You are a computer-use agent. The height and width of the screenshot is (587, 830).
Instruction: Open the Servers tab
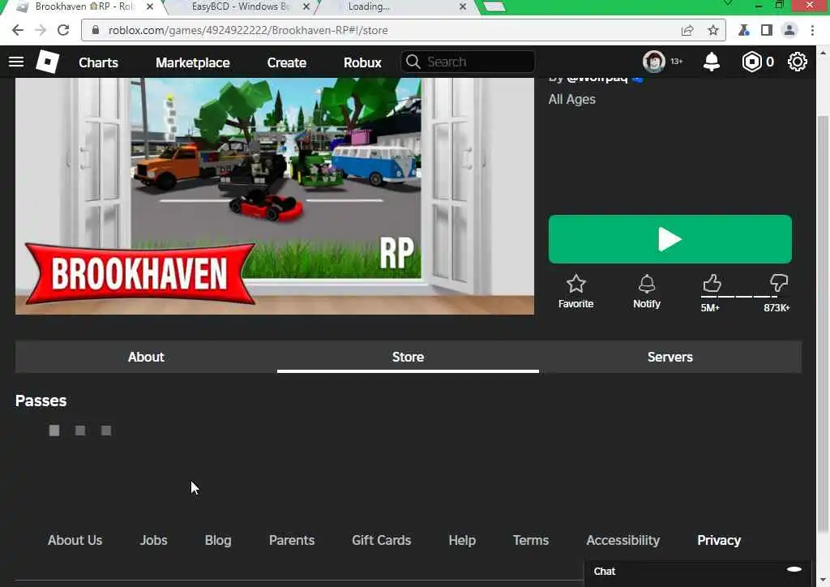click(670, 357)
